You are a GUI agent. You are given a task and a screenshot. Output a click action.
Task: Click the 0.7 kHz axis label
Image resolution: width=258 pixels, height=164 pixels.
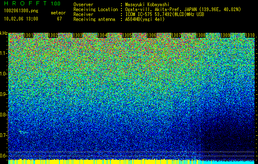click(3, 135)
